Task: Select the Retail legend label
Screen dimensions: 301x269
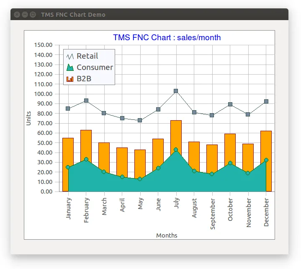Action: point(87,56)
